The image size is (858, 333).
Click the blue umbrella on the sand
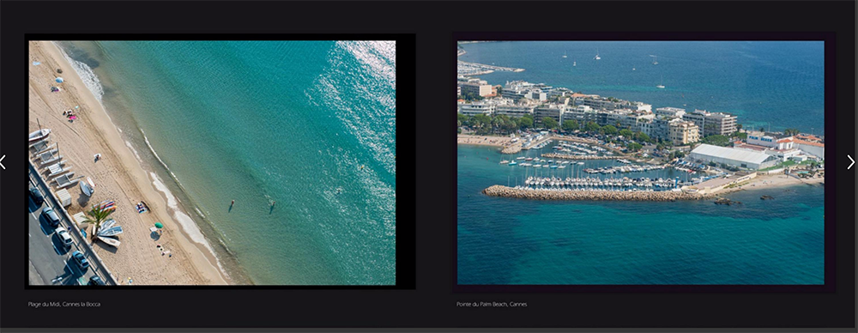pos(59,80)
